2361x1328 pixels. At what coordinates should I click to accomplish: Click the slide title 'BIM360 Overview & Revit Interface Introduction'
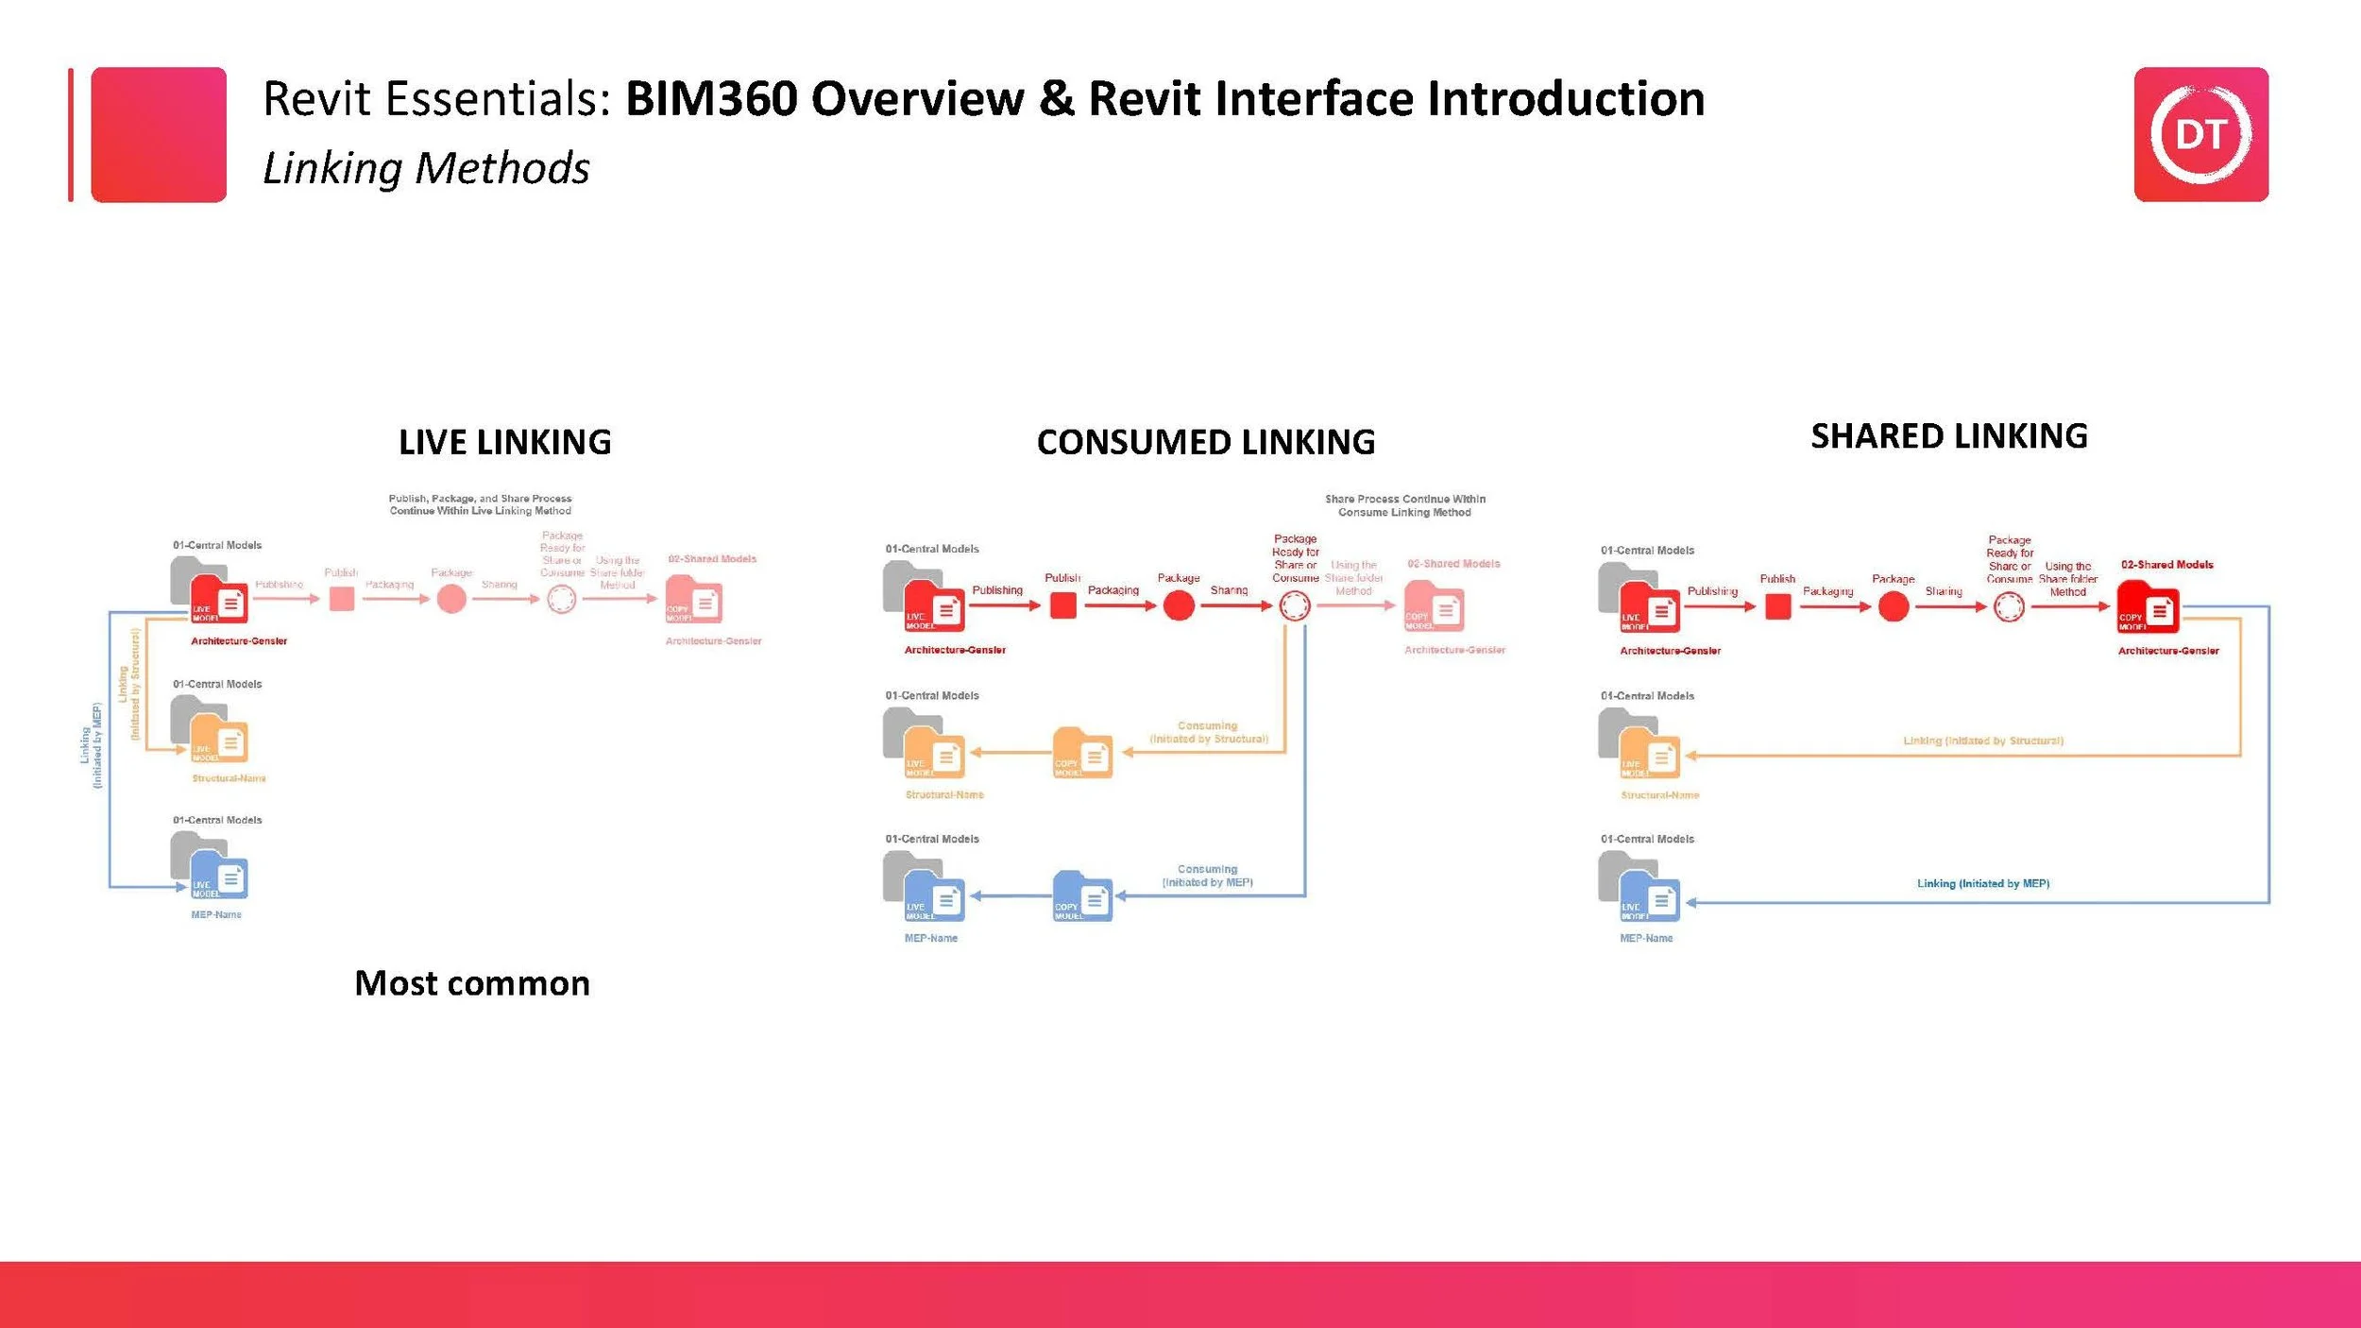1164,98
